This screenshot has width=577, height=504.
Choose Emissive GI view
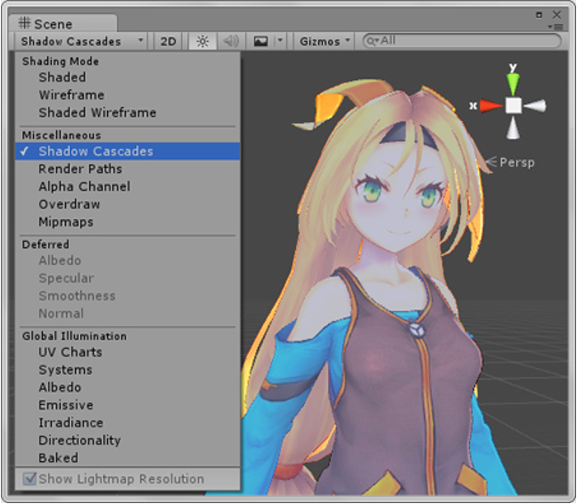[x=127, y=404]
